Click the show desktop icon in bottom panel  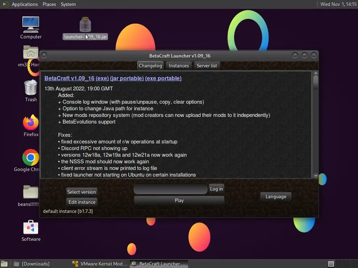pyautogui.click(x=4, y=264)
